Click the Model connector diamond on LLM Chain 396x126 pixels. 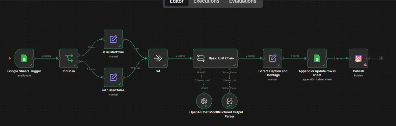click(x=200, y=68)
